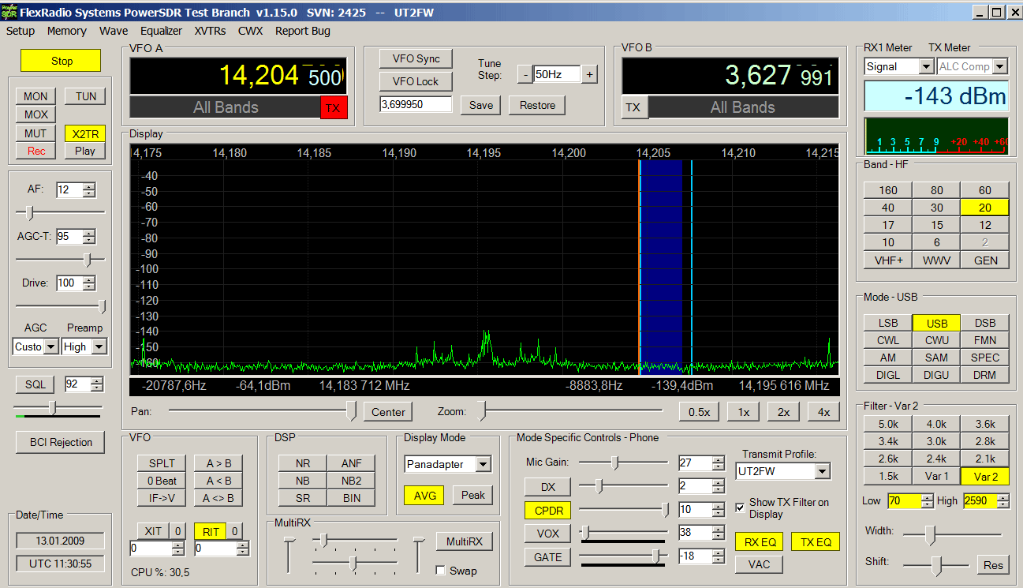Adjust the Mic Gain slider
Screen dimensions: 1023x588
615,463
